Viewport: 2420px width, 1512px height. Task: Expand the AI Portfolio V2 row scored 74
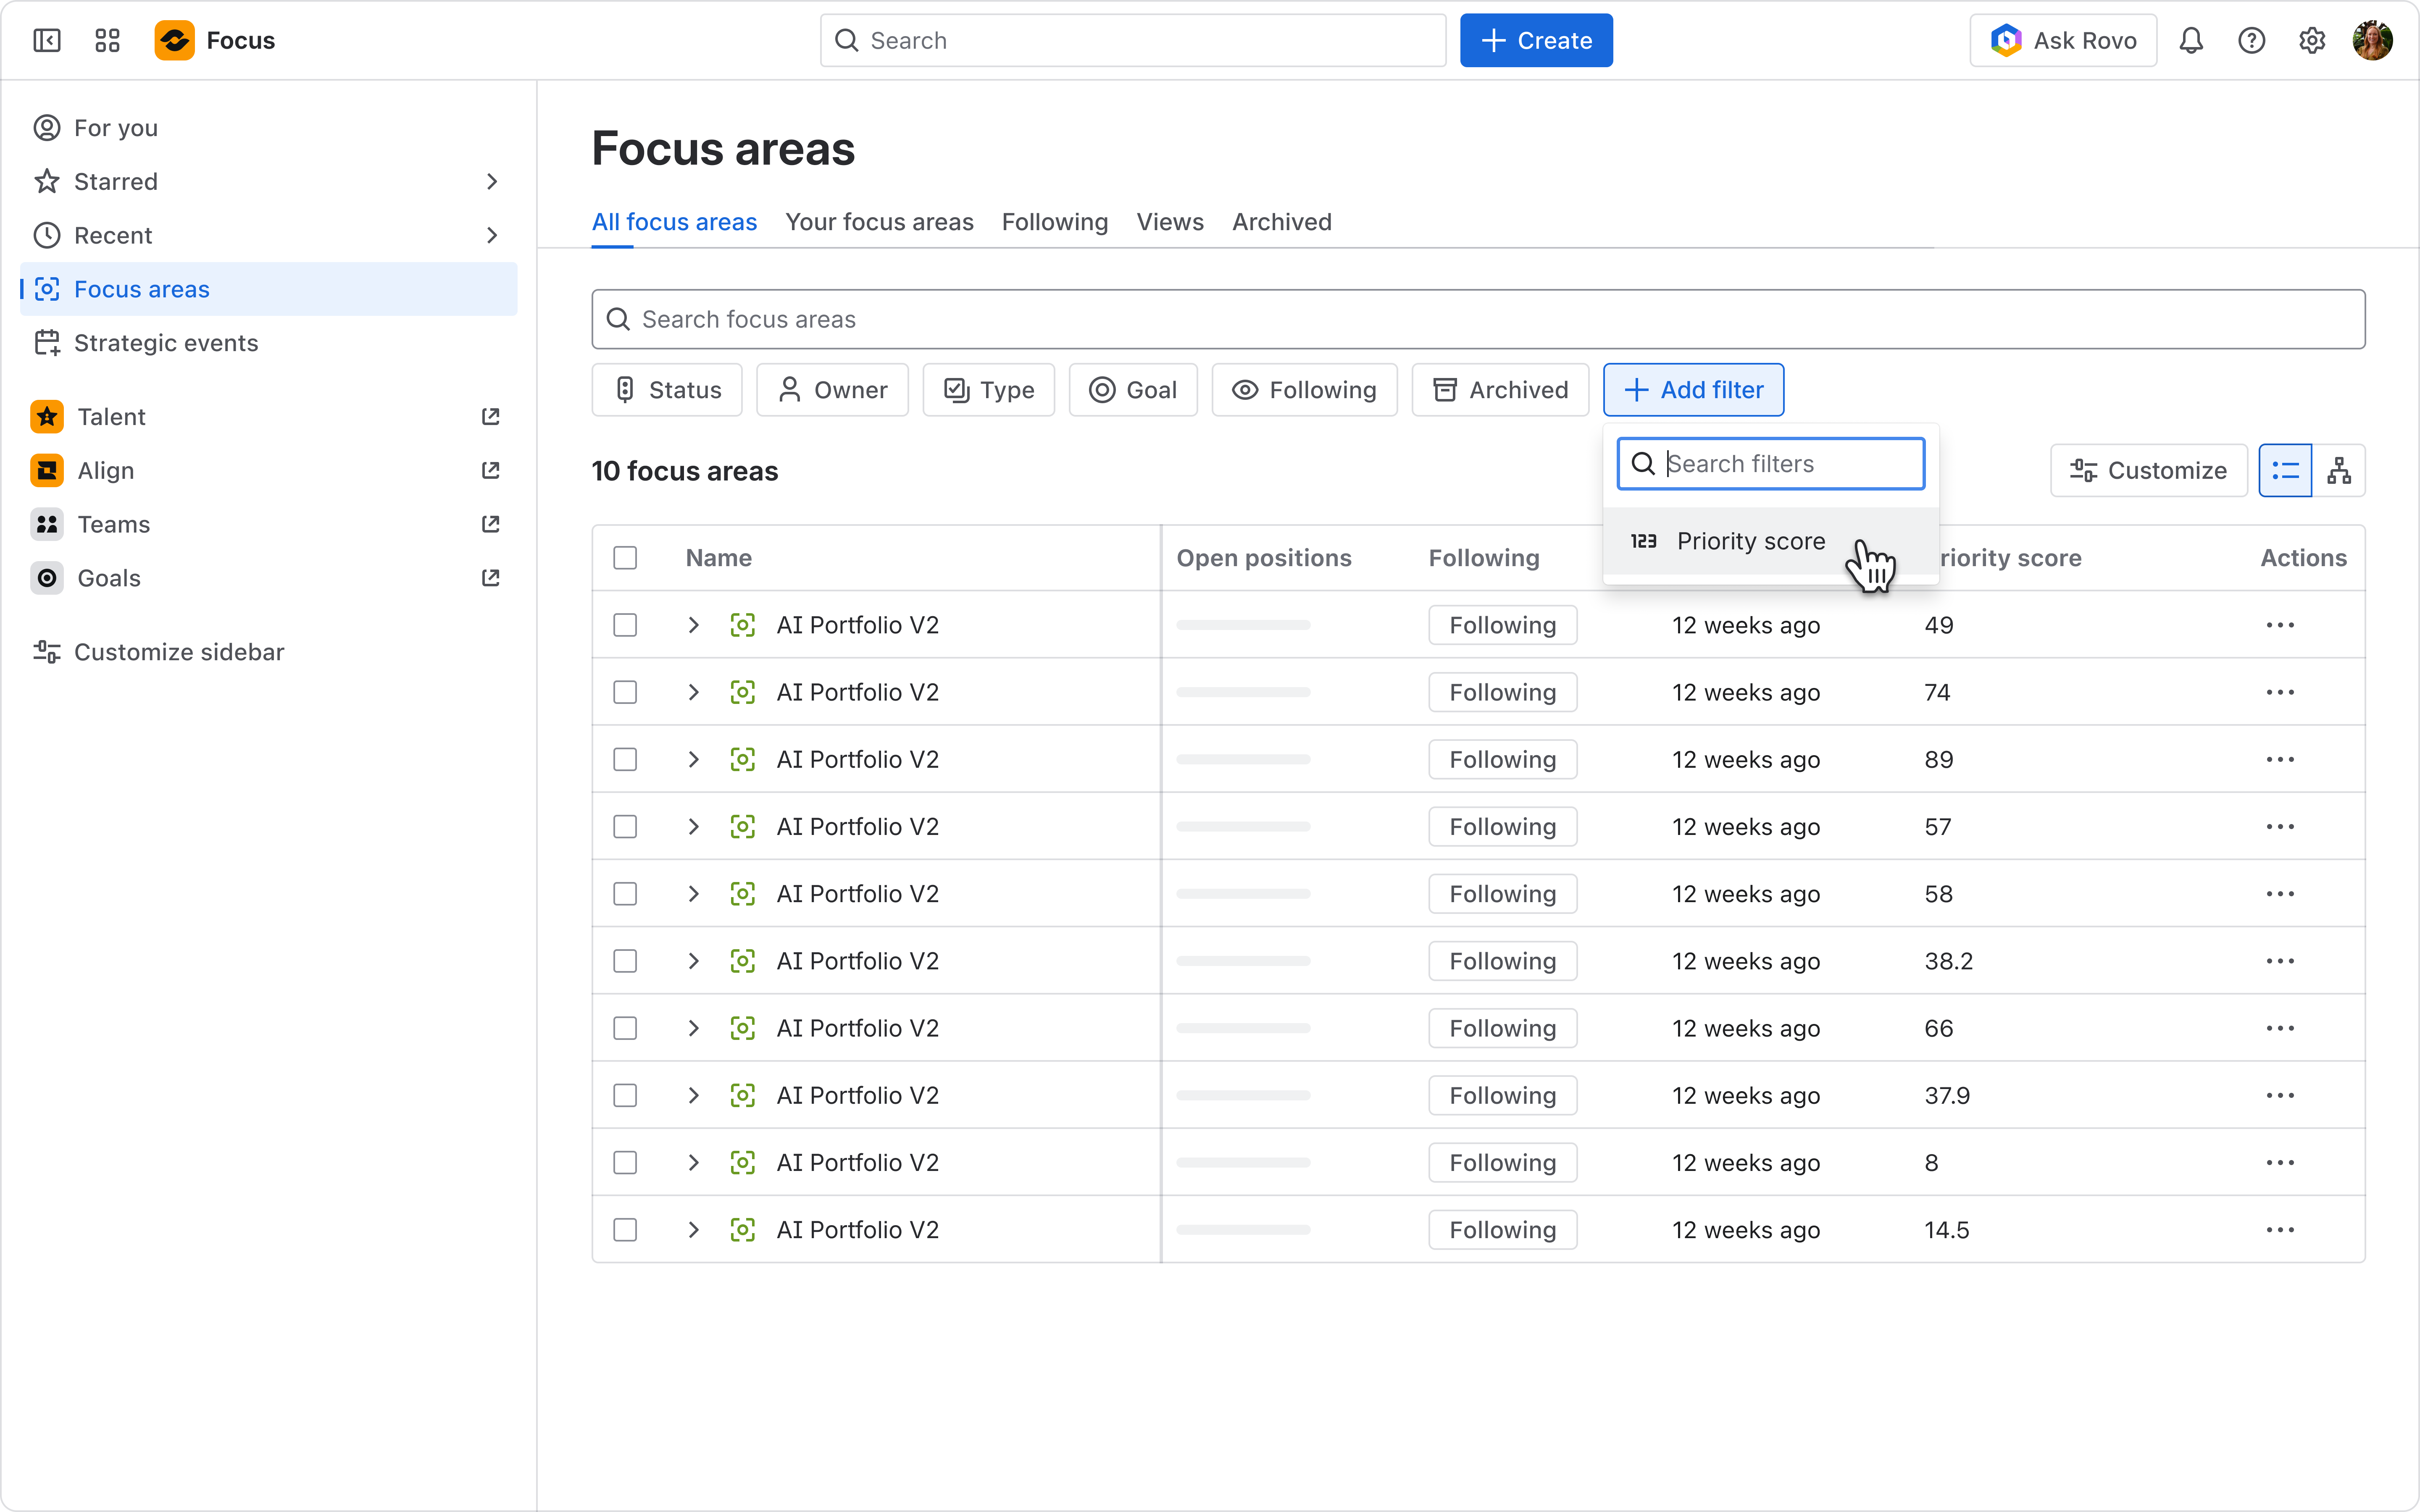tap(693, 692)
